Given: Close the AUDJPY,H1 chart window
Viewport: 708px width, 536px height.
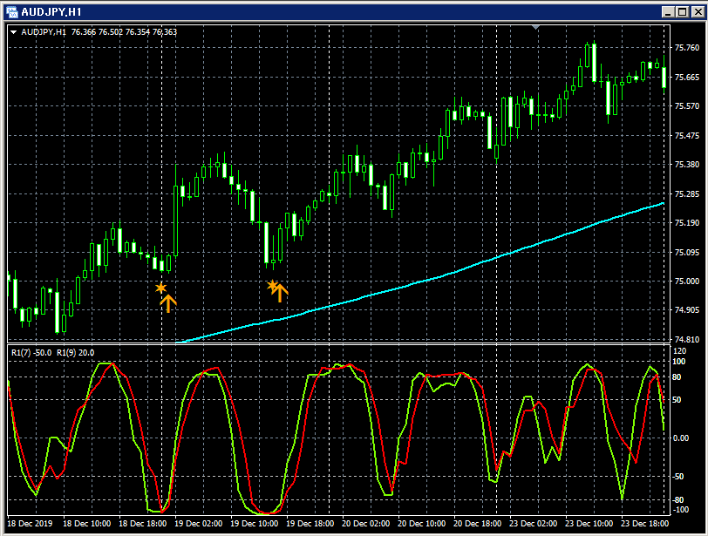Looking at the screenshot, I should 698,12.
